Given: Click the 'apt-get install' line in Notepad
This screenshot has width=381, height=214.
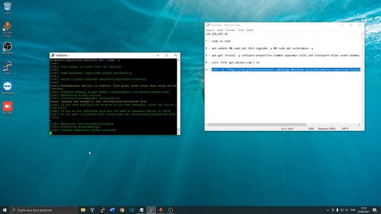Looking at the screenshot, I should [282, 55].
